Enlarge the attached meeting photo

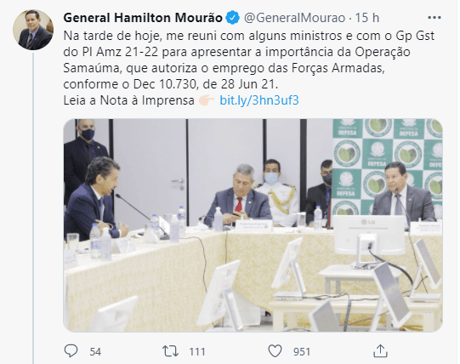pos(253,225)
